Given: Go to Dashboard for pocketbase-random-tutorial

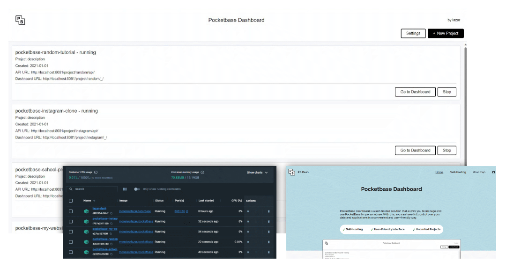Looking at the screenshot, I should pyautogui.click(x=415, y=92).
